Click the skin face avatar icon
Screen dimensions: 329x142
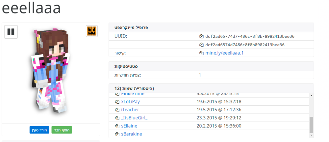point(92,31)
